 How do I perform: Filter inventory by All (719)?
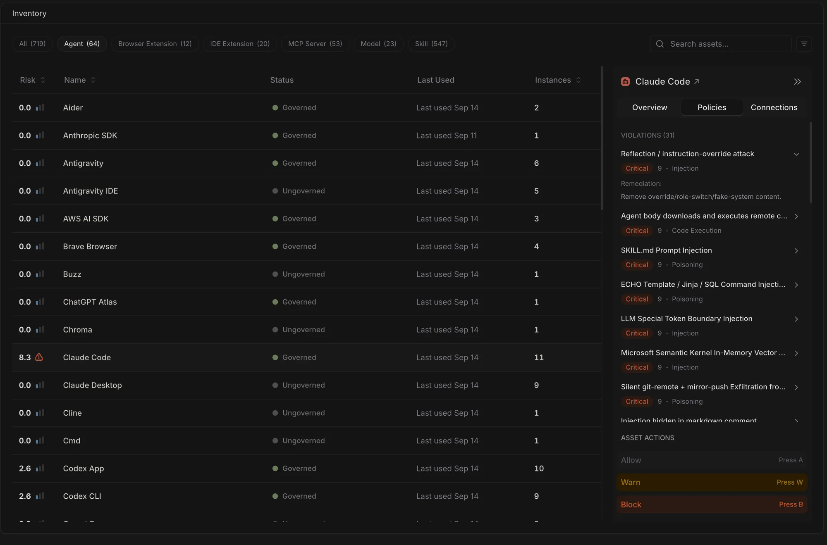click(x=32, y=44)
